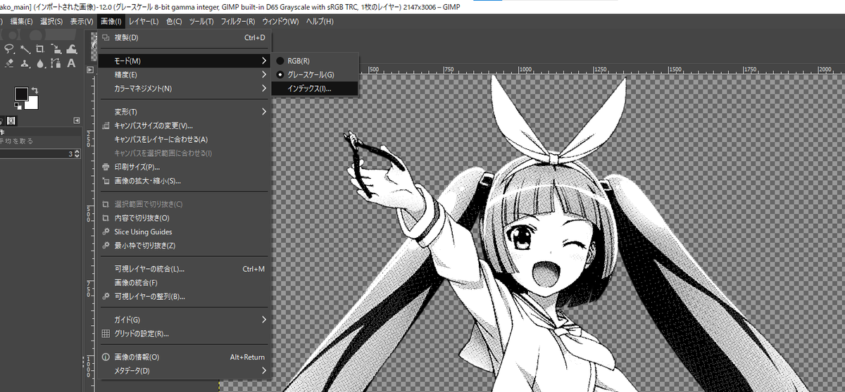The image size is (845, 392).
Task: Select the Fuzzy Select magic wand tool
Action: [x=25, y=49]
